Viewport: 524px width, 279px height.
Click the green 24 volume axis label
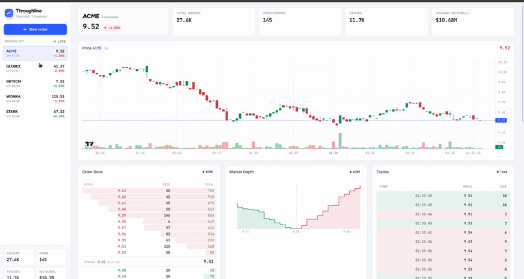pos(499,147)
